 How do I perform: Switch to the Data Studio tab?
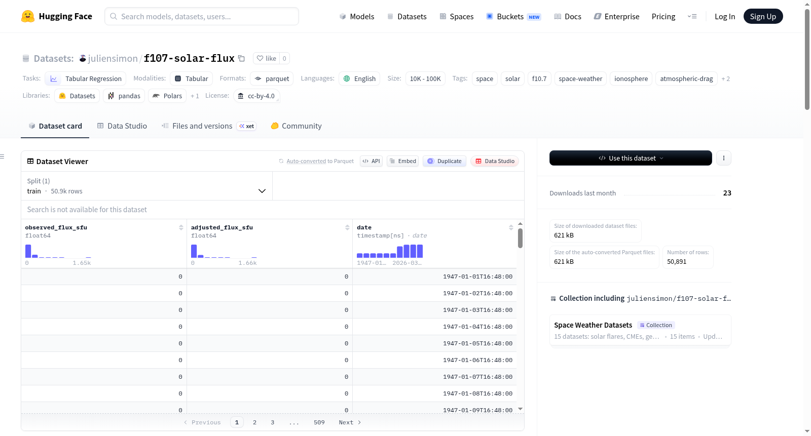pyautogui.click(x=122, y=126)
